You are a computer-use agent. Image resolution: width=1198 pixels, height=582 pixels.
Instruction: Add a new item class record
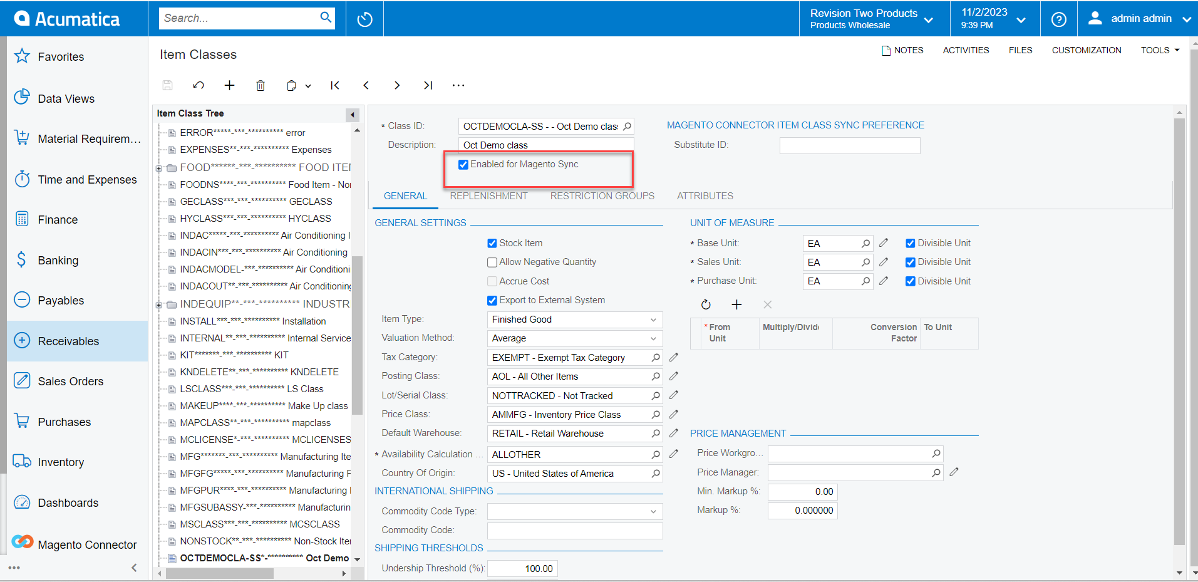coord(229,85)
